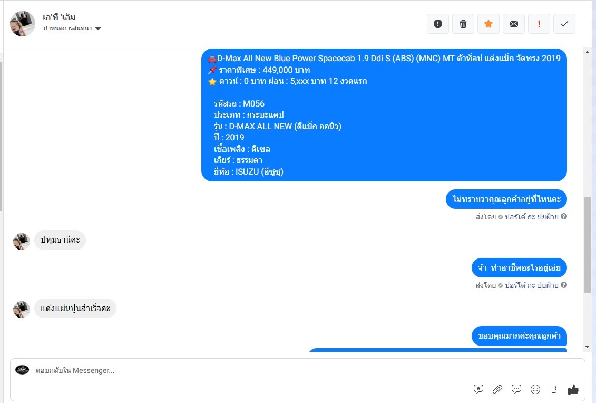Click customer avatar next to ปทุมธานีคะ message
The image size is (596, 403).
22,241
